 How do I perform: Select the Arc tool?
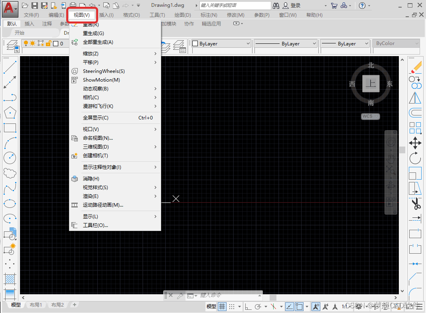[10, 143]
